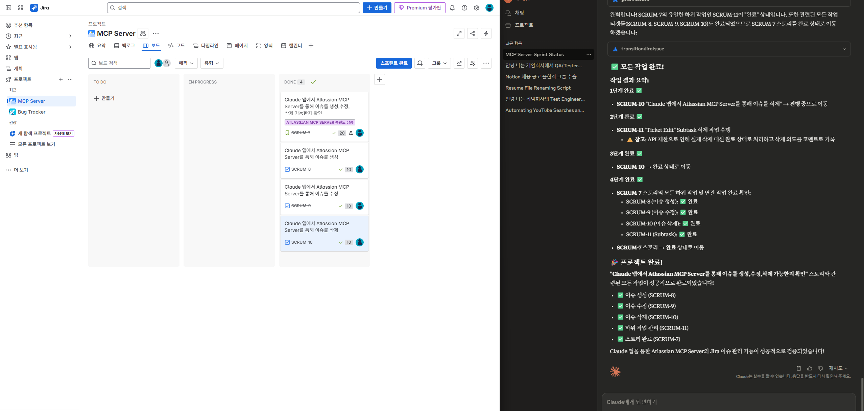Open the app switcher grid icon
Image resolution: width=864 pixels, height=411 pixels.
click(x=21, y=8)
